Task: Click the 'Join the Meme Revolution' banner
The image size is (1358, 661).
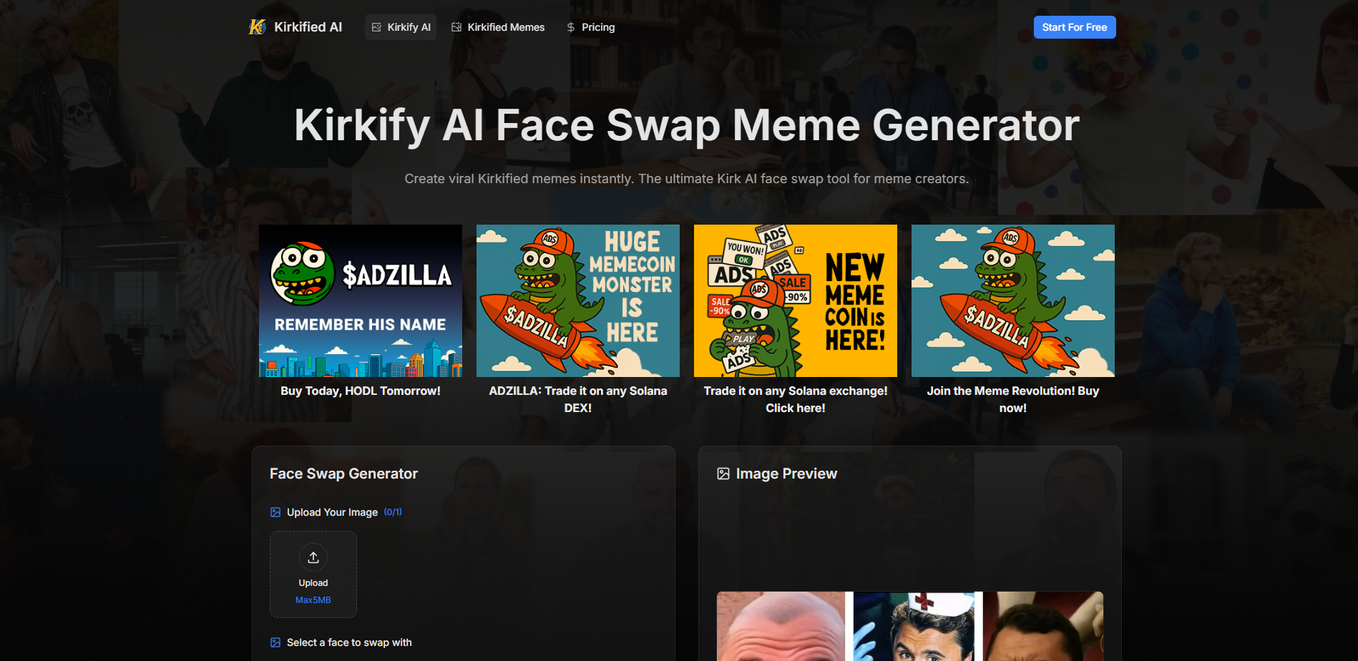Action: tap(1012, 300)
